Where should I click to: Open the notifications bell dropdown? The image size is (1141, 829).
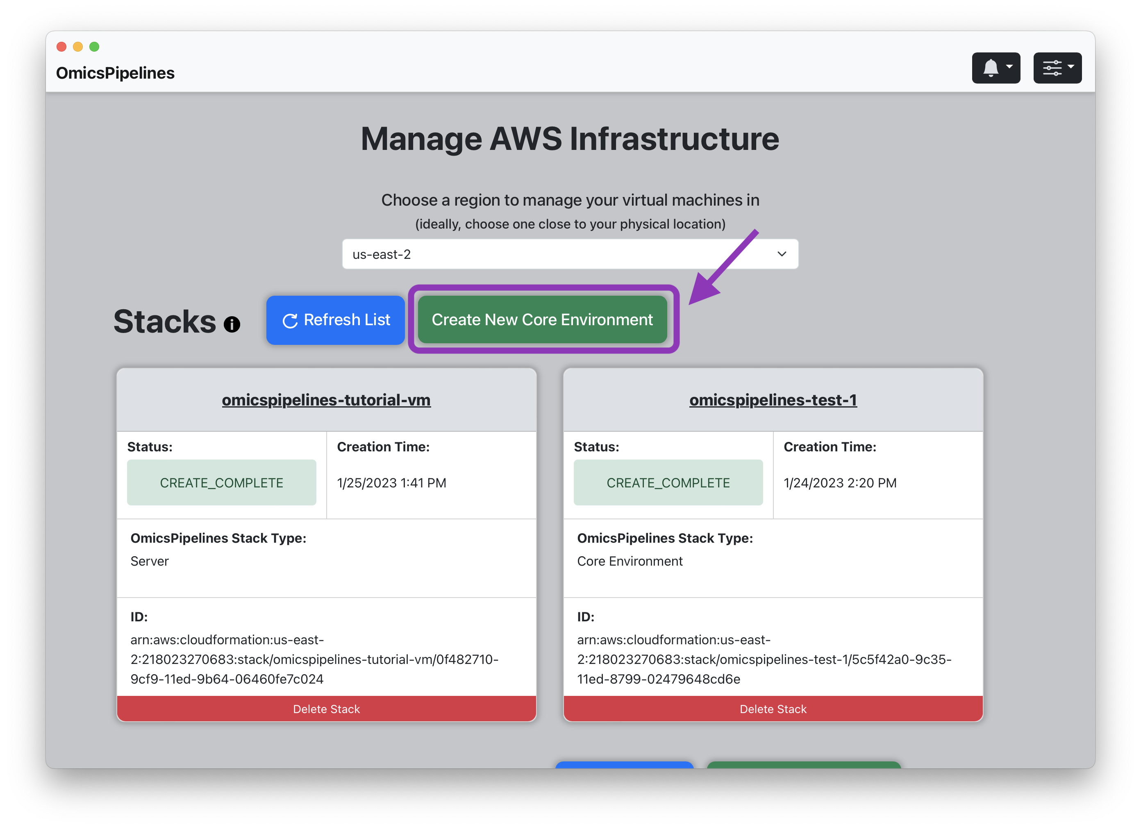coord(996,68)
